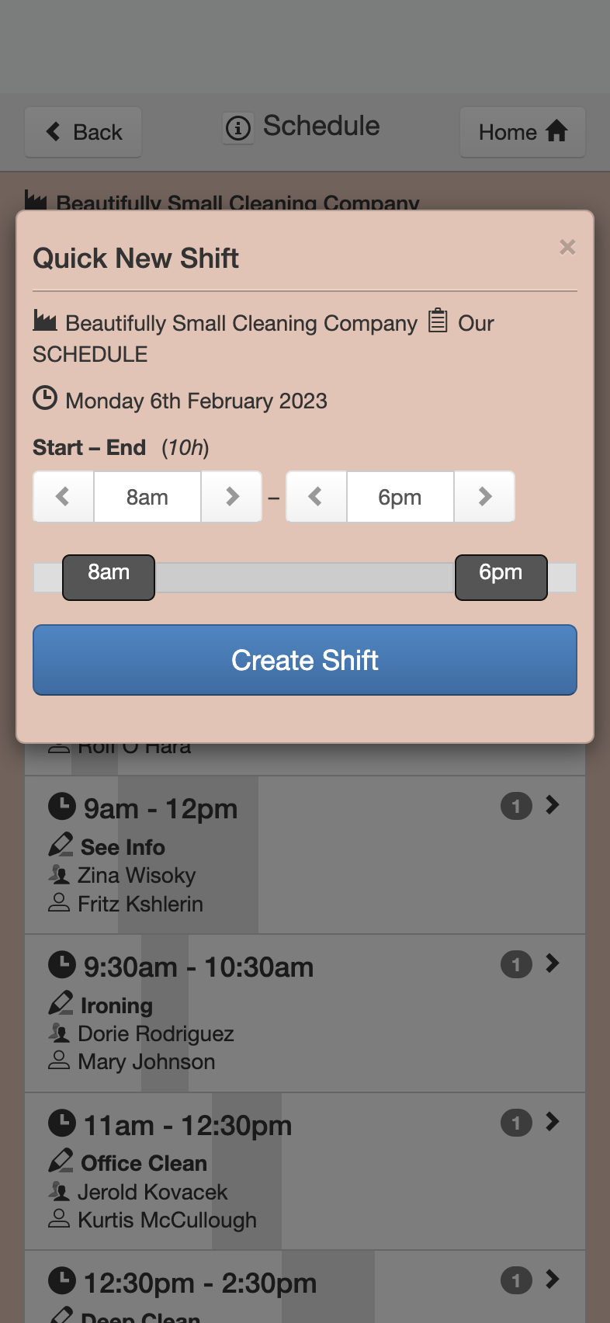Viewport: 610px width, 1323px height.
Task: Decrease end time with left arrow
Action: pyautogui.click(x=316, y=496)
